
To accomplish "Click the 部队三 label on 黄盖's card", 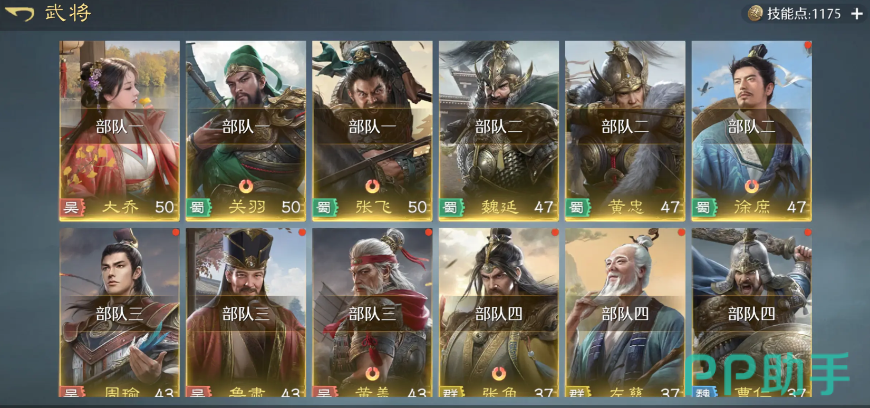I will 372,314.
